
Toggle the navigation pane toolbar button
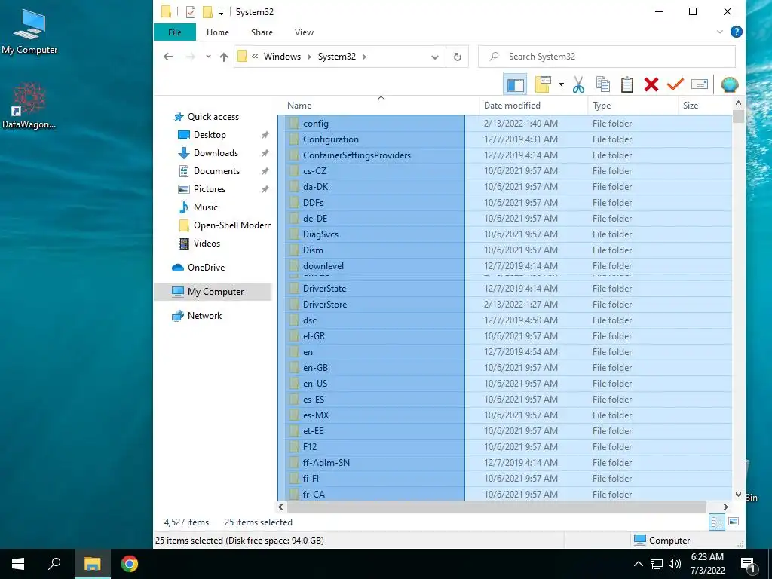[515, 84]
